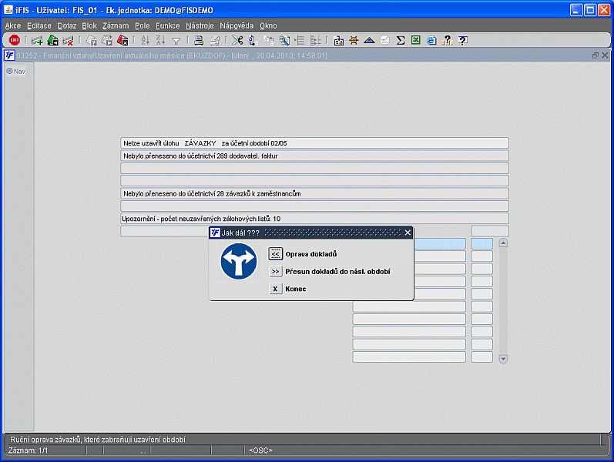This screenshot has height=462, width=614.
Task: Click the 'Nebylo přeneseno do účetnictví 289' field
Action: tap(315, 156)
